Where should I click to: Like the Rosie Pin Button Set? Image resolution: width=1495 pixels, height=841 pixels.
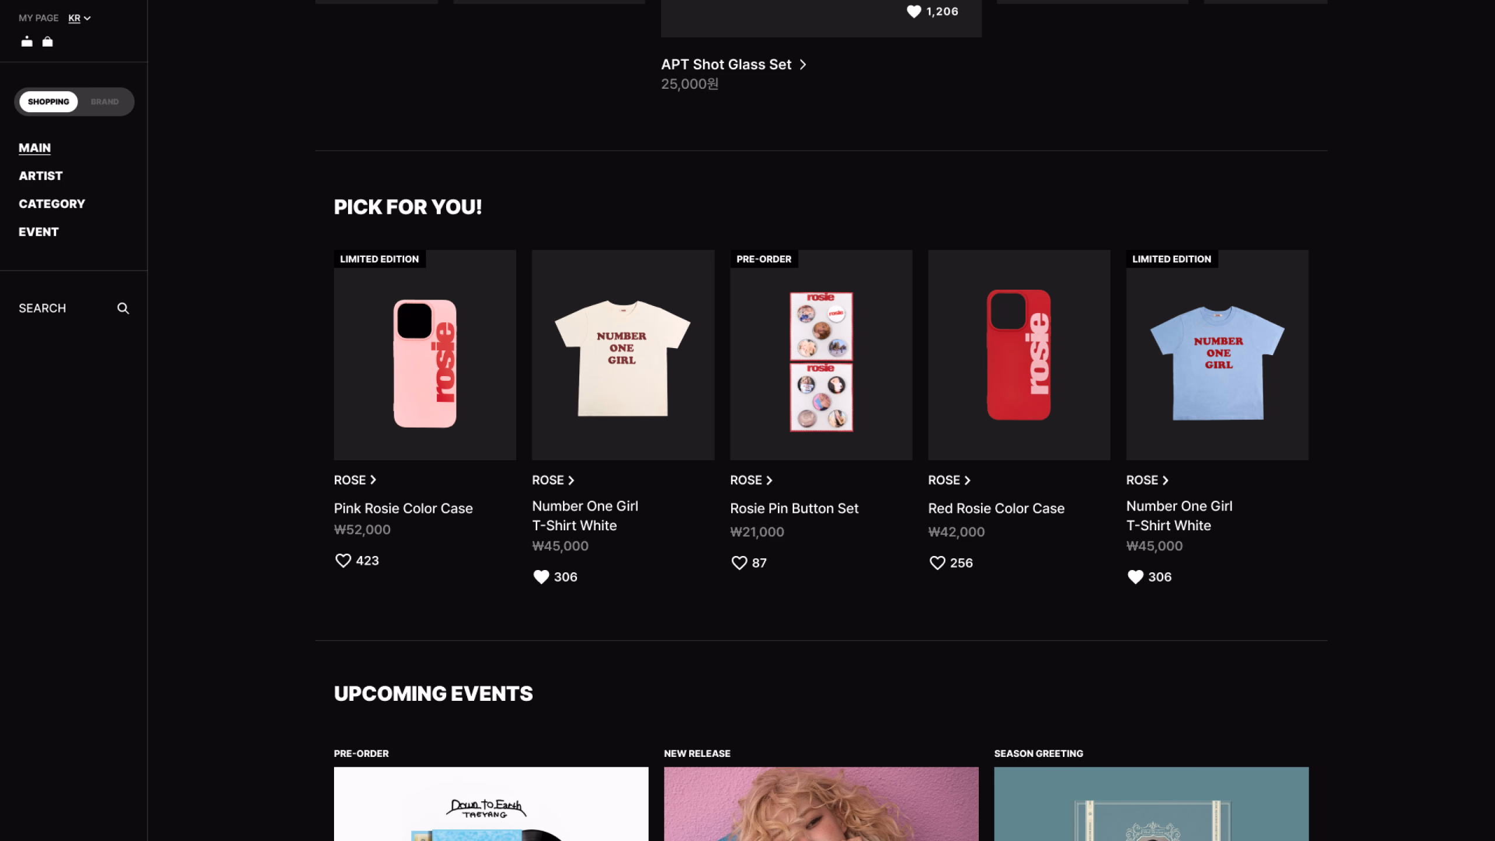(x=739, y=563)
